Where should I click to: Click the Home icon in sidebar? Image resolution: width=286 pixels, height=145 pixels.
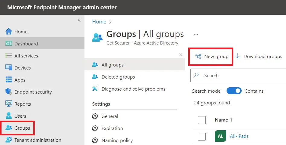click(9, 32)
